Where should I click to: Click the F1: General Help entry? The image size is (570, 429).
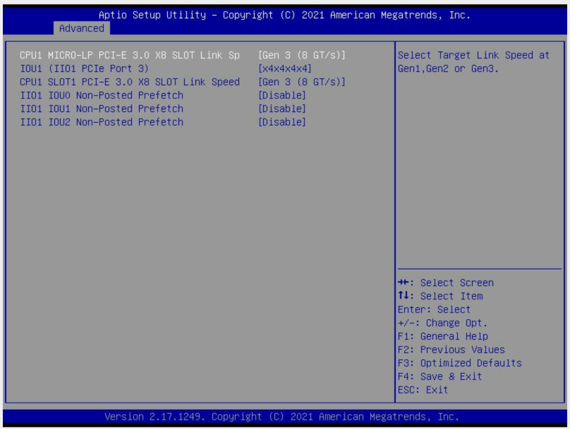[442, 336]
